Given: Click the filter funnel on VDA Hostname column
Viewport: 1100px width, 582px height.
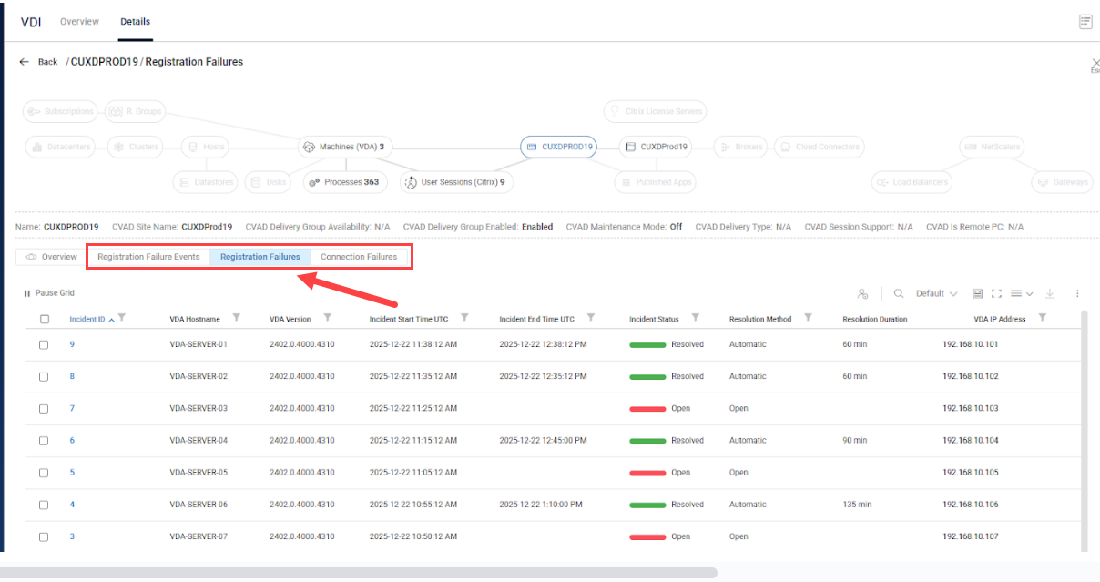Looking at the screenshot, I should pos(237,318).
